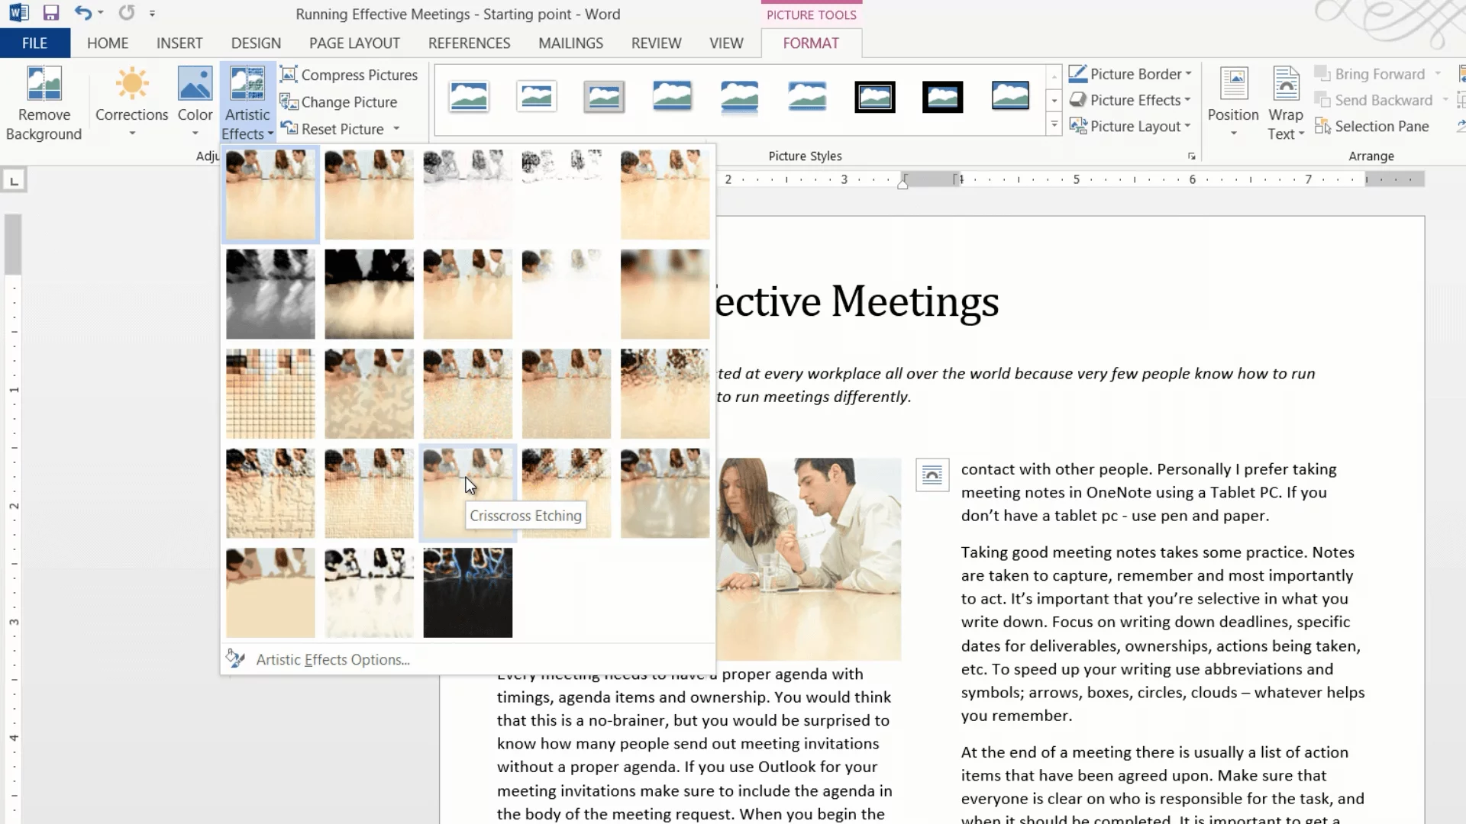
Task: Click Compress Pictures icon
Action: 289,75
